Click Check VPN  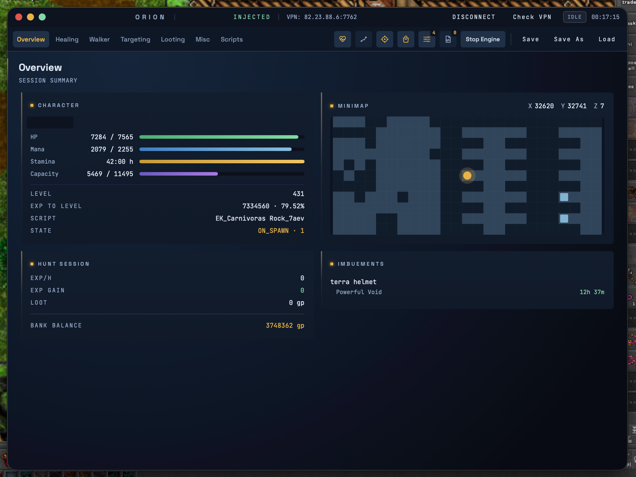(532, 17)
